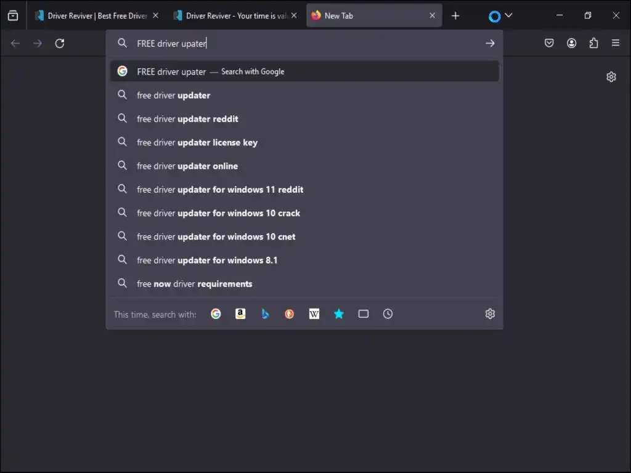Open search settings gear in dropdown
This screenshot has height=473, width=631.
tap(490, 313)
